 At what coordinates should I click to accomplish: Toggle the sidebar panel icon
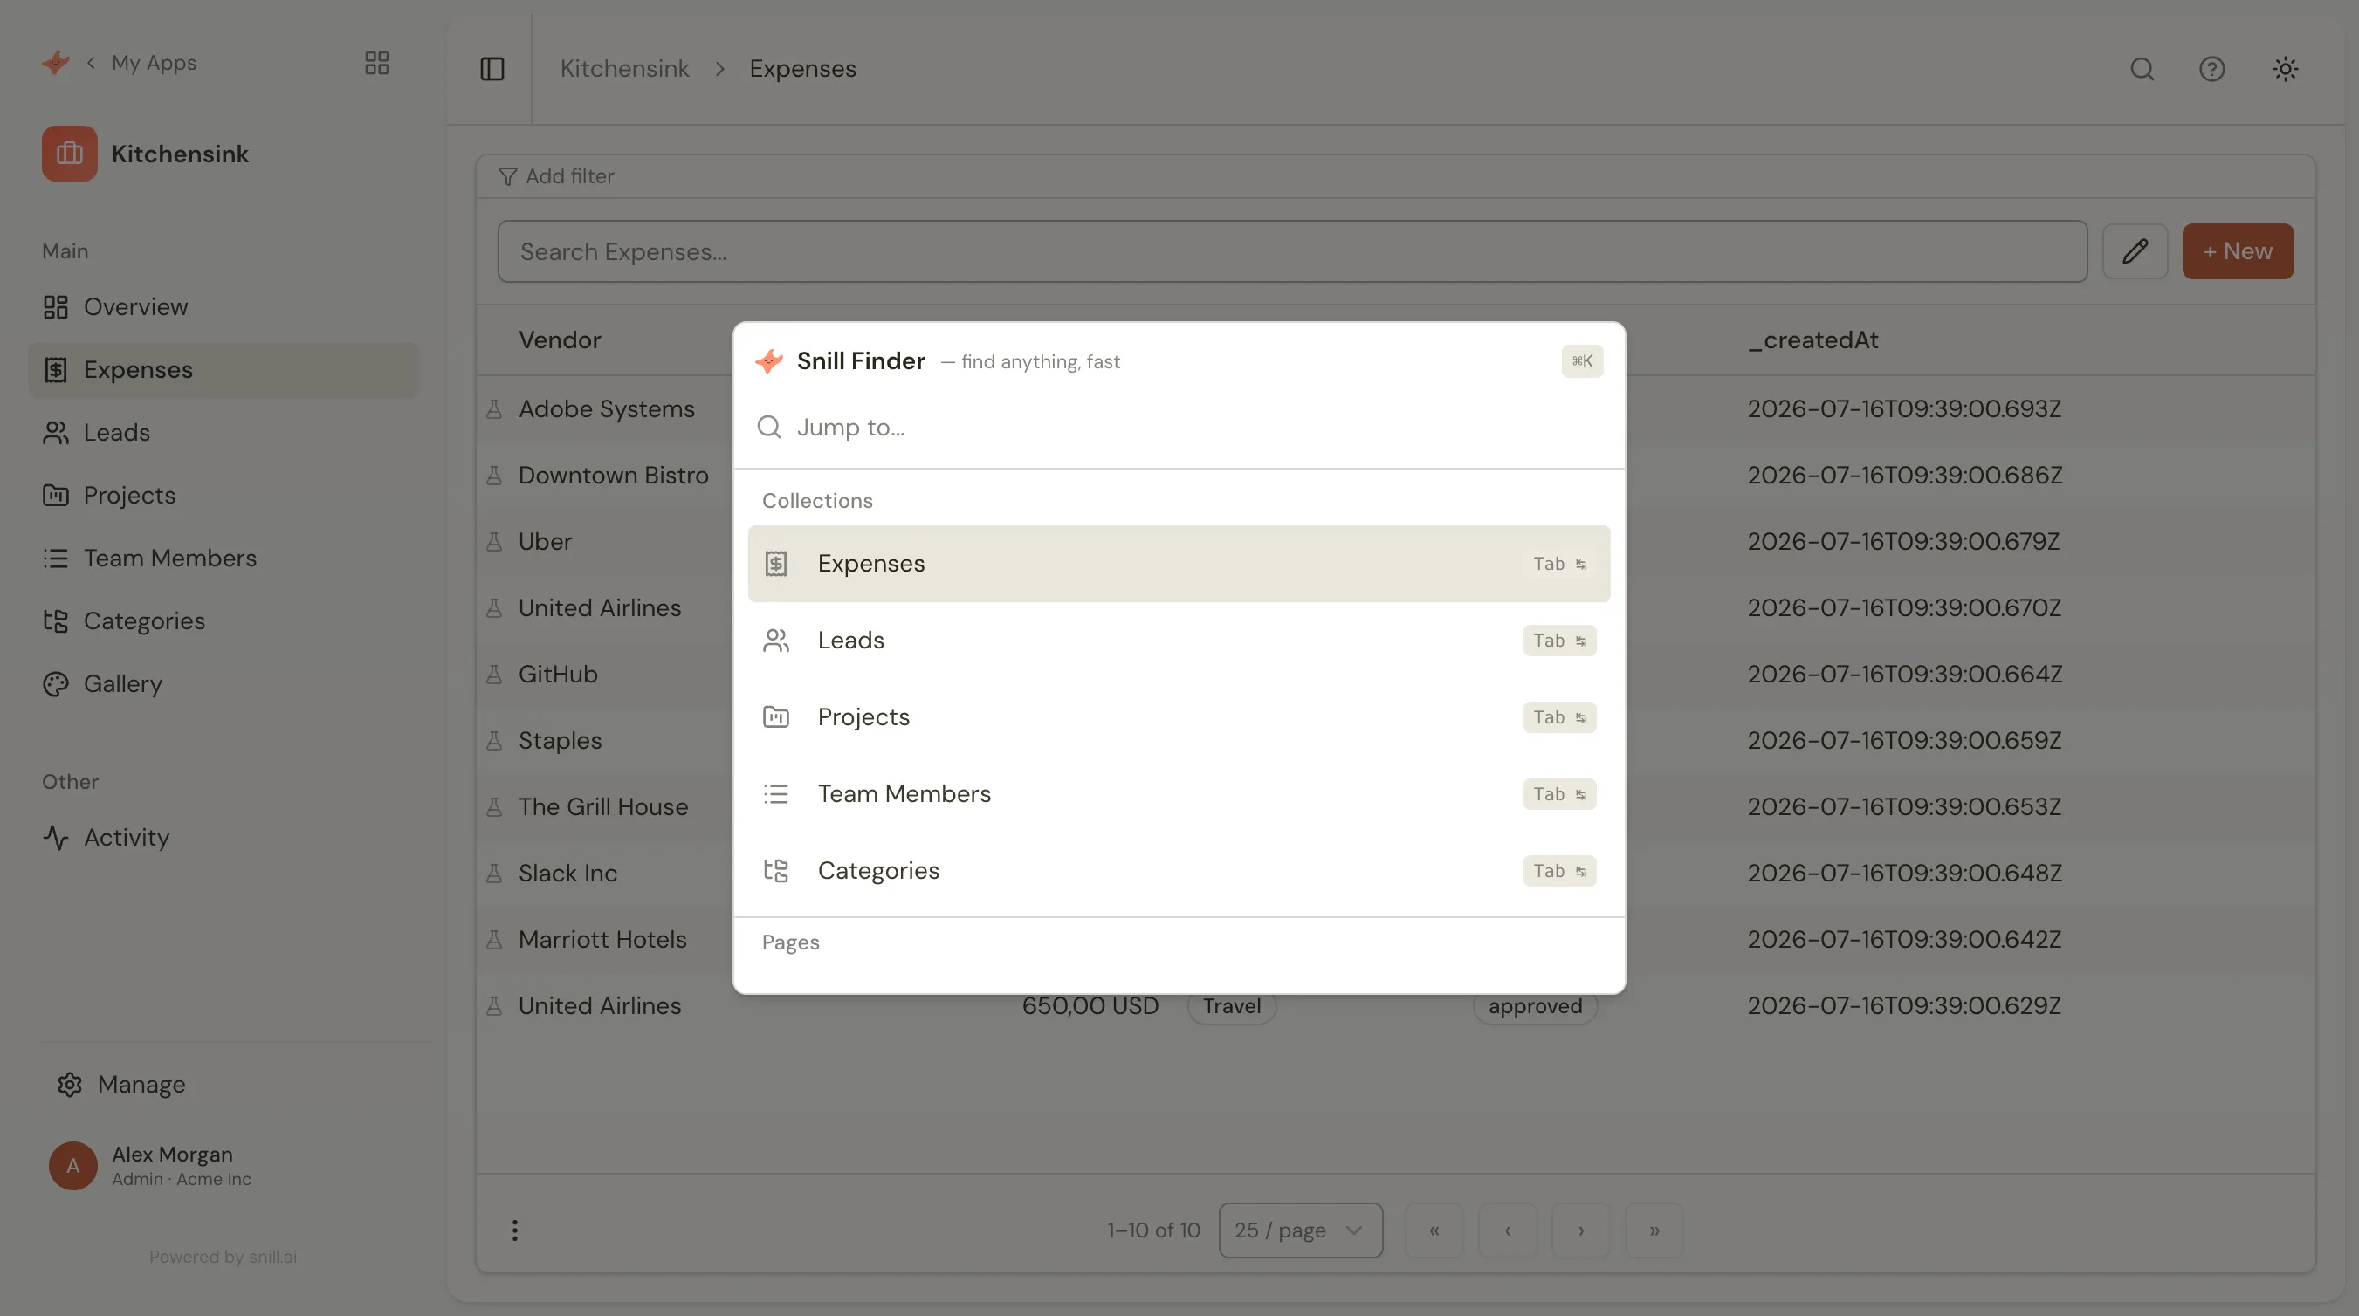pyautogui.click(x=492, y=69)
